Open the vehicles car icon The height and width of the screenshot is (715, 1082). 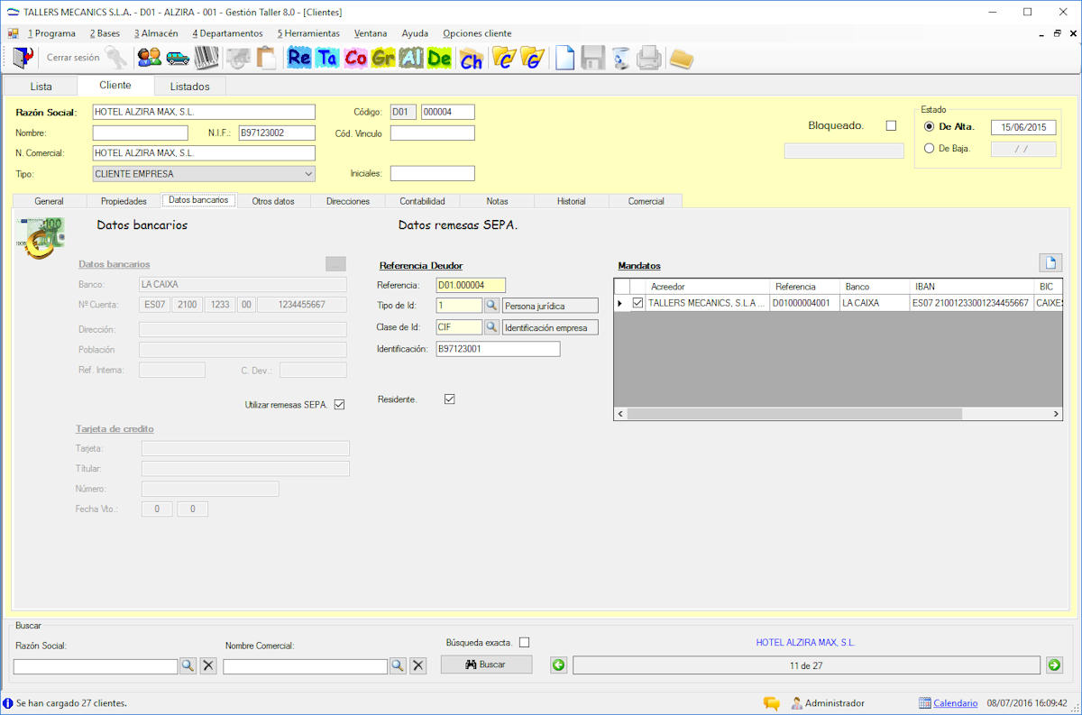click(178, 59)
